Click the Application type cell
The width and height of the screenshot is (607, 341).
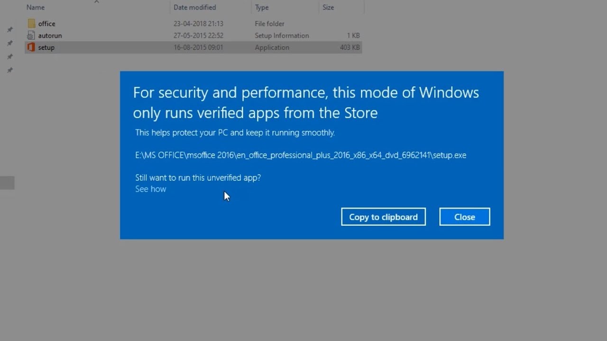point(272,47)
